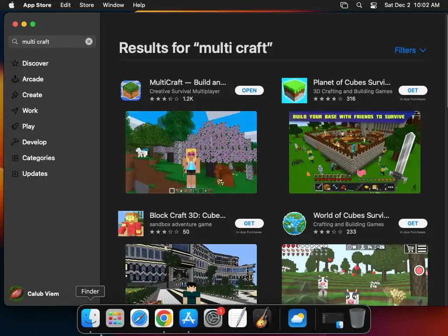Open the Trash in the Dock
This screenshot has width=448, height=336.
[x=357, y=318]
